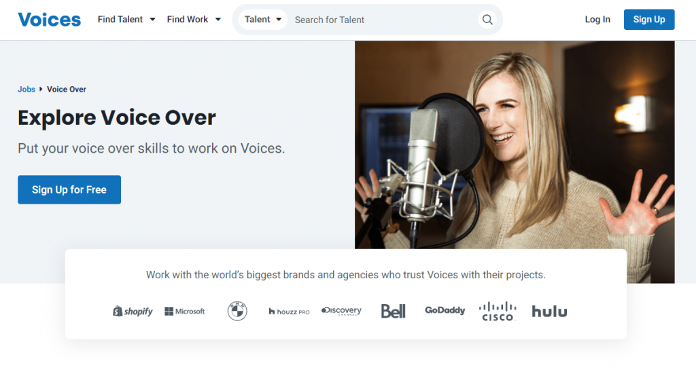696x372 pixels.
Task: Click the Hulu brand logo
Action: point(549,312)
